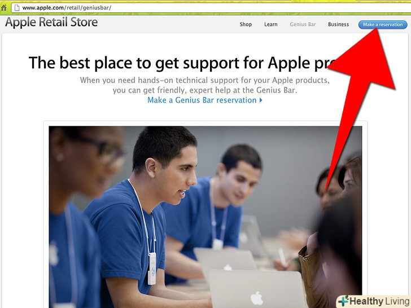411x308 pixels.
Task: Click the Healthy Living watermark text
Action: point(379,301)
